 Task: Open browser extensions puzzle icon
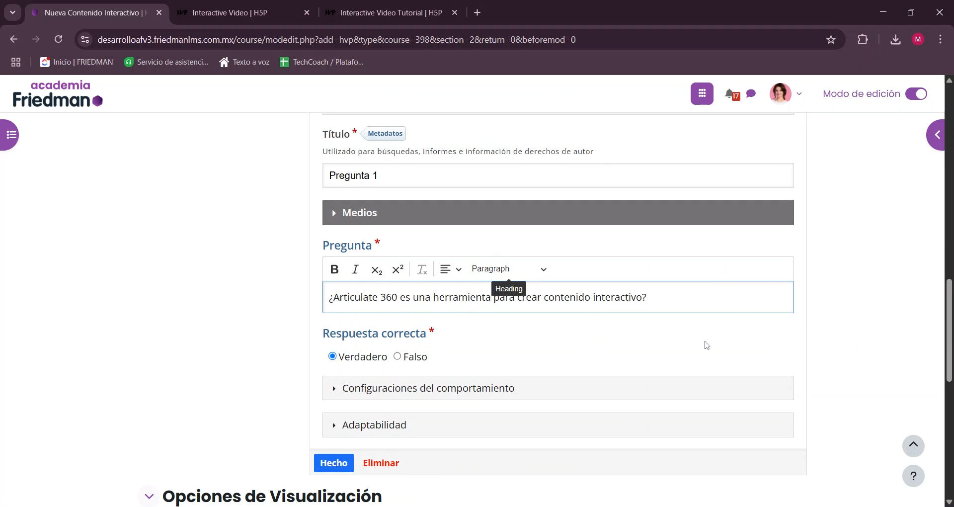(x=863, y=39)
